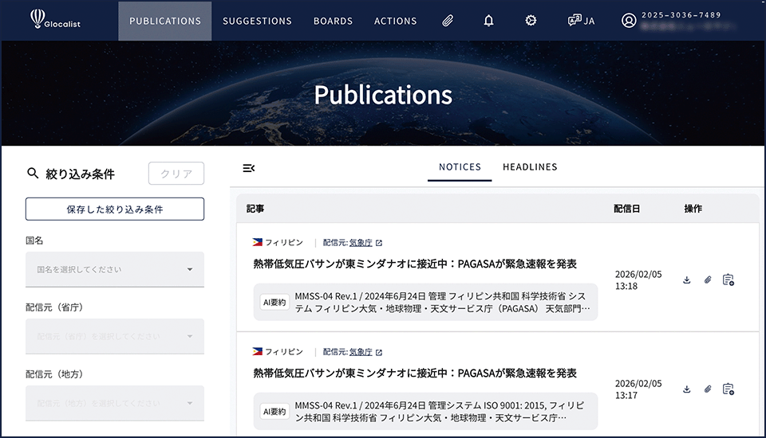Image resolution: width=766 pixels, height=438 pixels.
Task: Open the 配信元（地方） dropdown
Action: pos(115,403)
